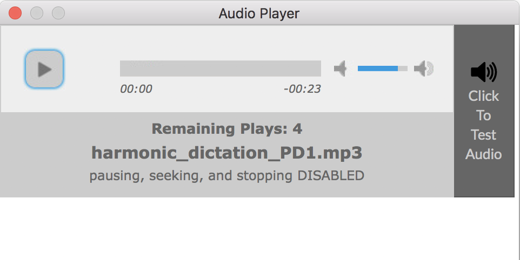Click the end of the progress bar
The width and height of the screenshot is (520, 260).
pyautogui.click(x=319, y=69)
